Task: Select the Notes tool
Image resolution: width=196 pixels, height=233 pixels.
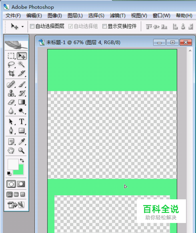Action: tap(11, 142)
